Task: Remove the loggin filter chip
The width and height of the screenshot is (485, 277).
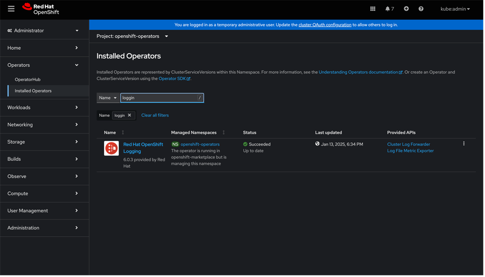Action: pos(130,115)
